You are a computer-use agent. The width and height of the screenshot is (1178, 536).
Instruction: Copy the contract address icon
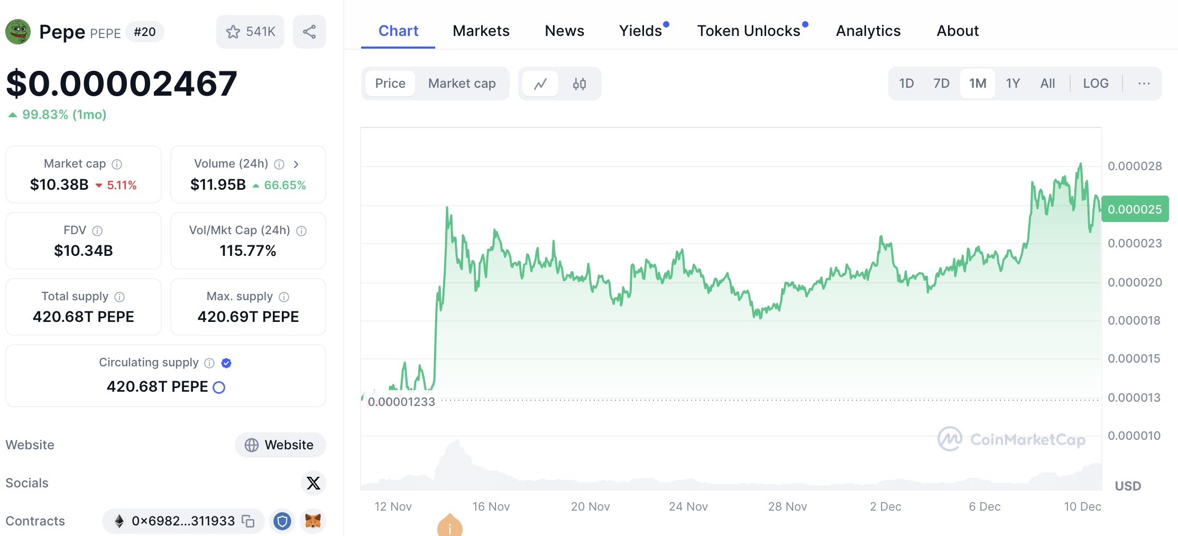point(248,521)
